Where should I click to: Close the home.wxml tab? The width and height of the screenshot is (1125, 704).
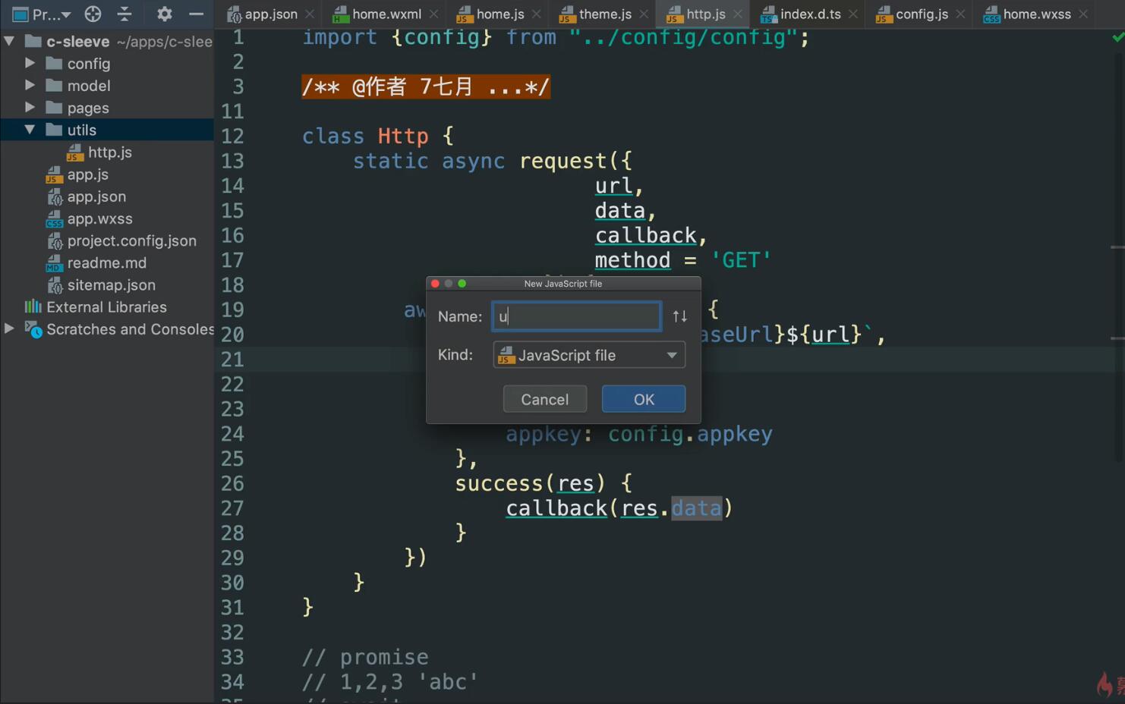click(433, 14)
